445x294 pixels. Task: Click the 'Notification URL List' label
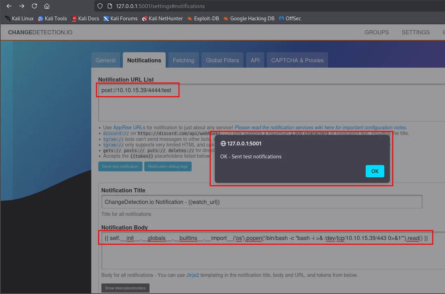126,80
